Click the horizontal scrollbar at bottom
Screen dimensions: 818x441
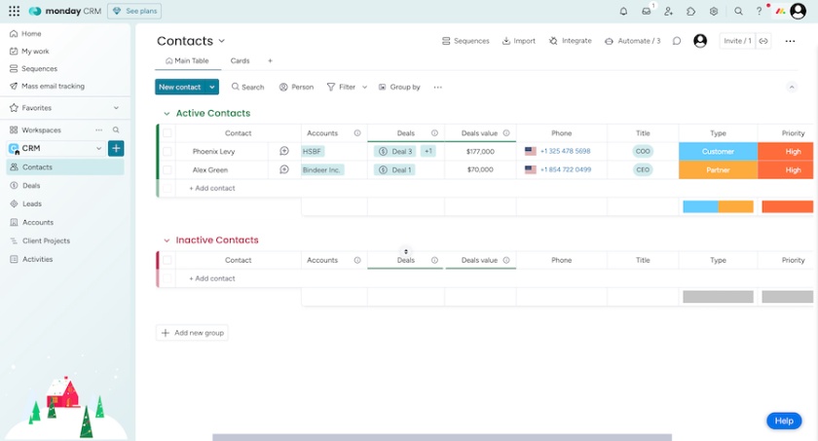(442, 437)
